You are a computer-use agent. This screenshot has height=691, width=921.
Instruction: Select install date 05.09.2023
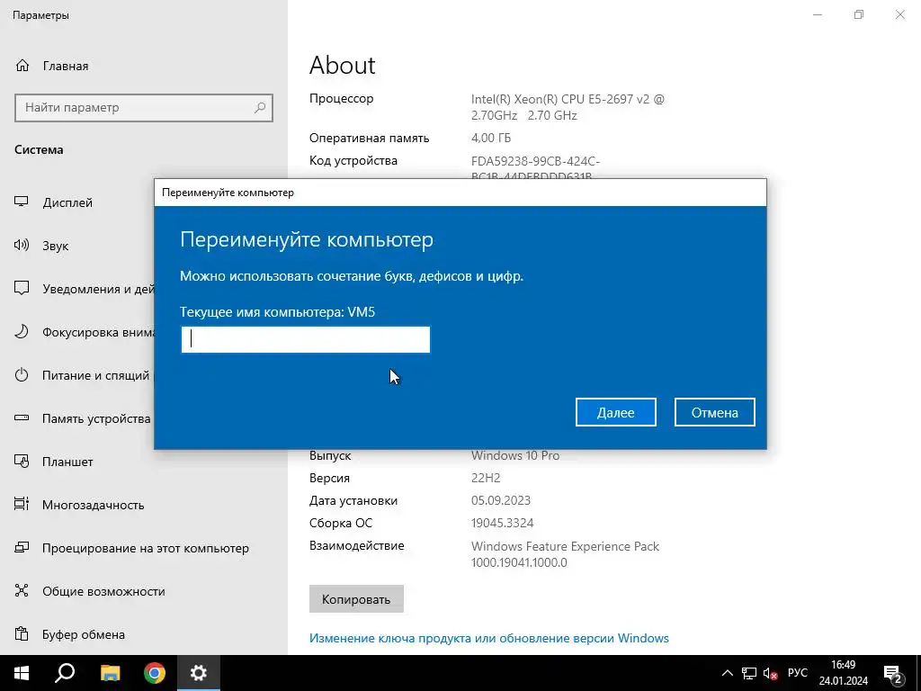500,500
